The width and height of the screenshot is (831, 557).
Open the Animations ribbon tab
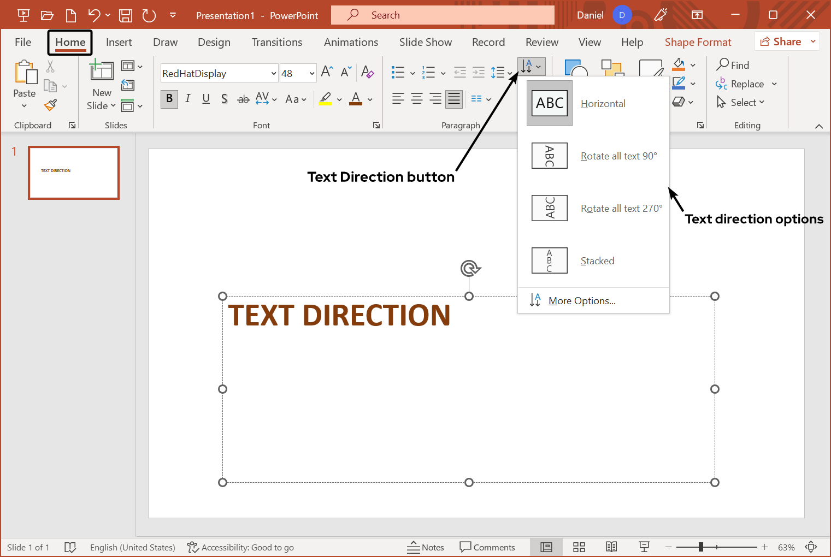pos(351,42)
